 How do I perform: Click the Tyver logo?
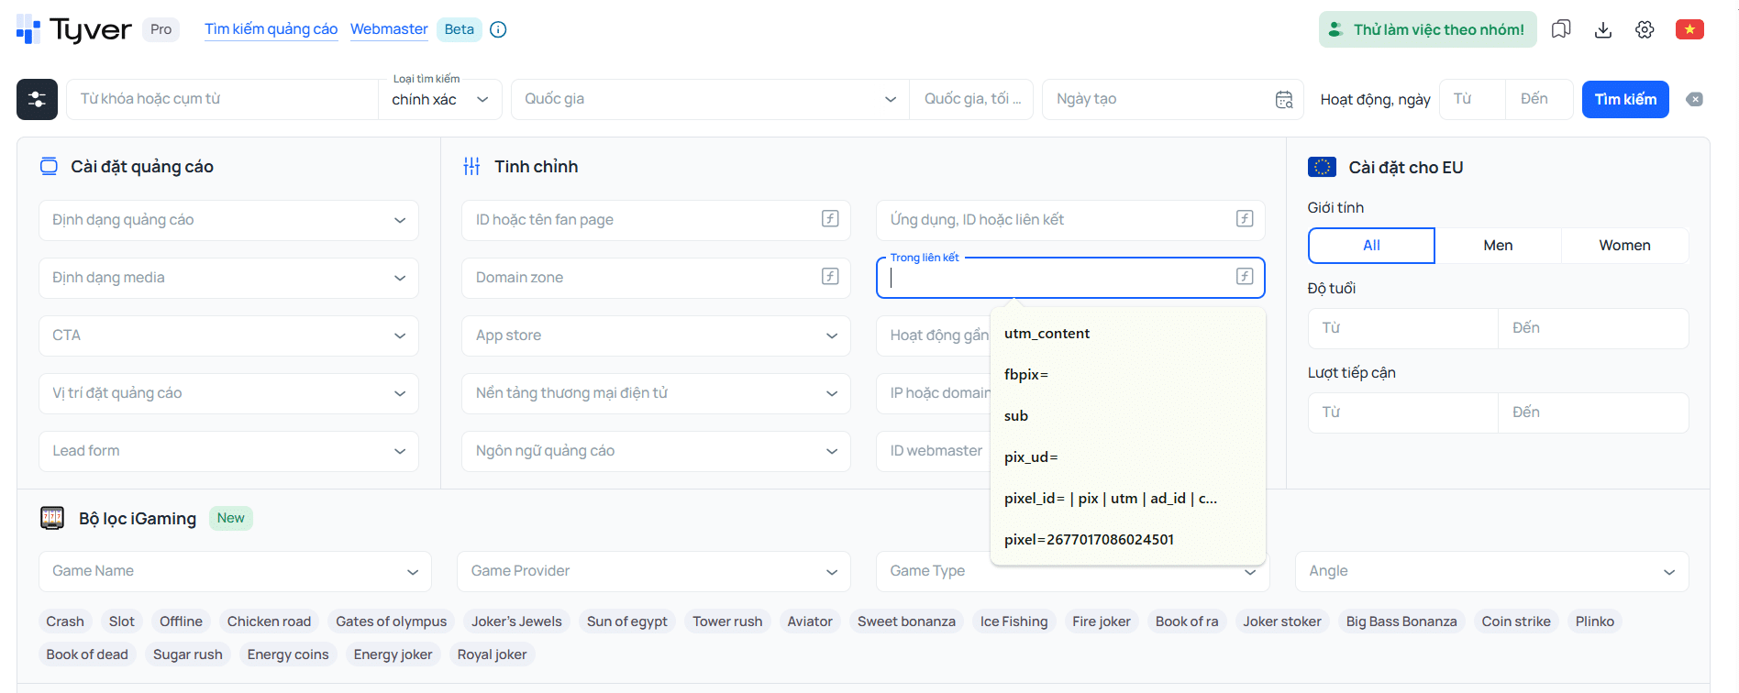[x=73, y=29]
